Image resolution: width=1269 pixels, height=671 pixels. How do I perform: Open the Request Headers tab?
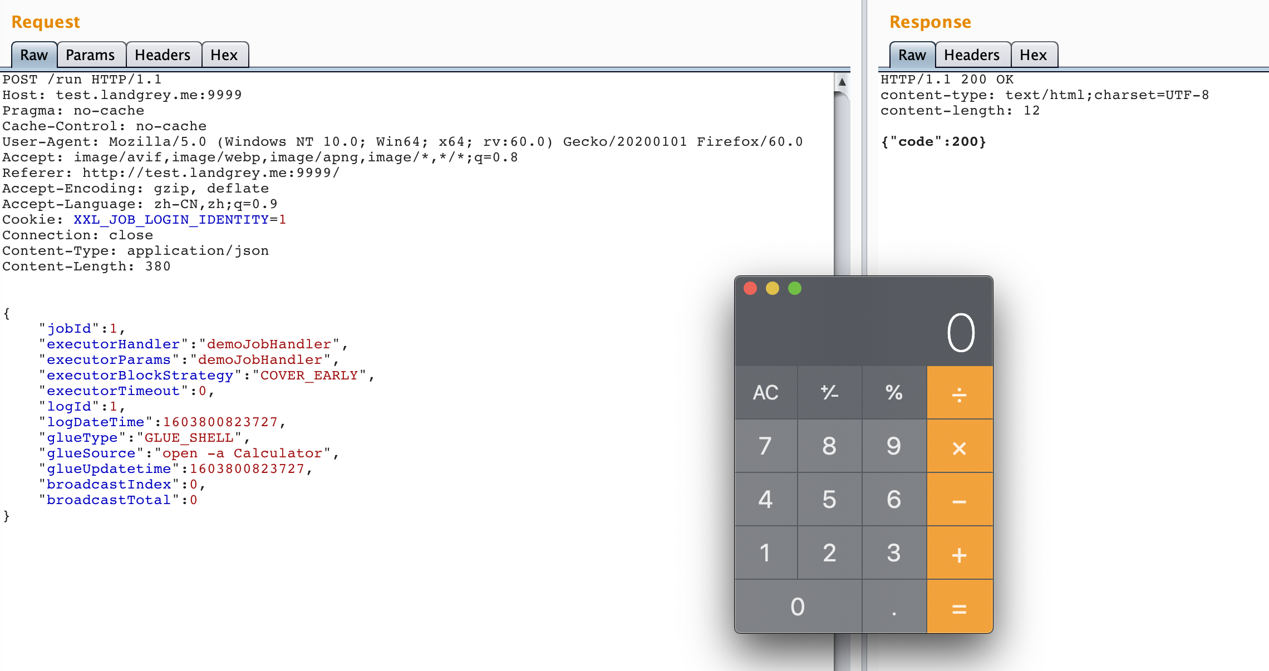[x=163, y=55]
